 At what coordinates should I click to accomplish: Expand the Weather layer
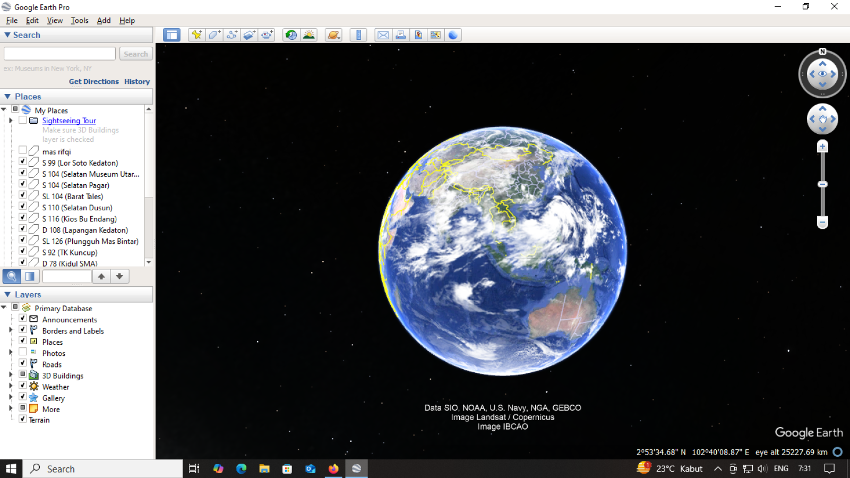click(11, 386)
